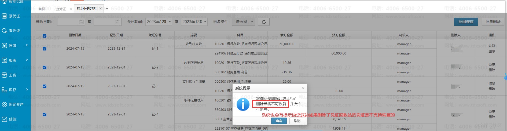The width and height of the screenshot is (507, 131).
Task: Open 录凭证 icon in the sidebar
Action: [4, 16]
